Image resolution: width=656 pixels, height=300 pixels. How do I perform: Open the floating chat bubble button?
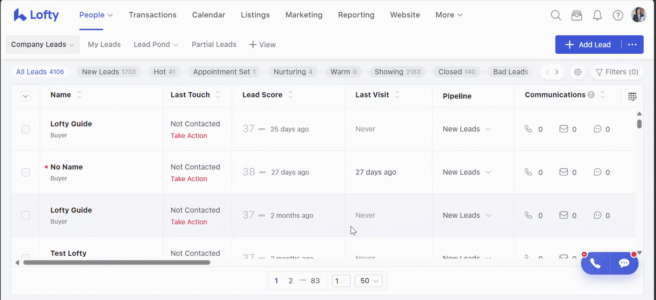[624, 263]
